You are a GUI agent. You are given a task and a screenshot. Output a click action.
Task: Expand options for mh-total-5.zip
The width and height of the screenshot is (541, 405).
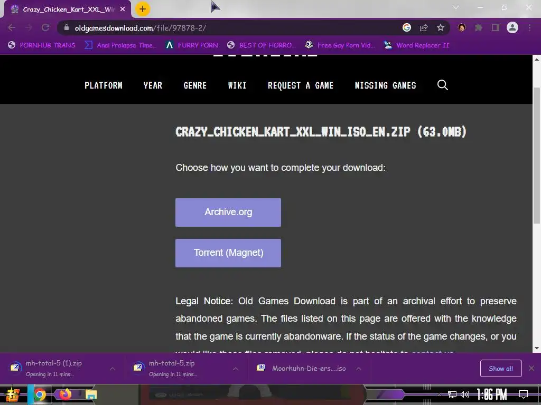point(236,369)
